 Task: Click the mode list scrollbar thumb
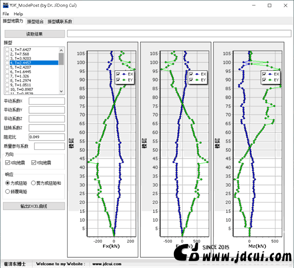click(x=61, y=59)
